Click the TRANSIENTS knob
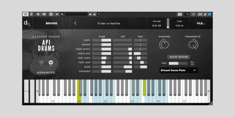 [193, 45]
